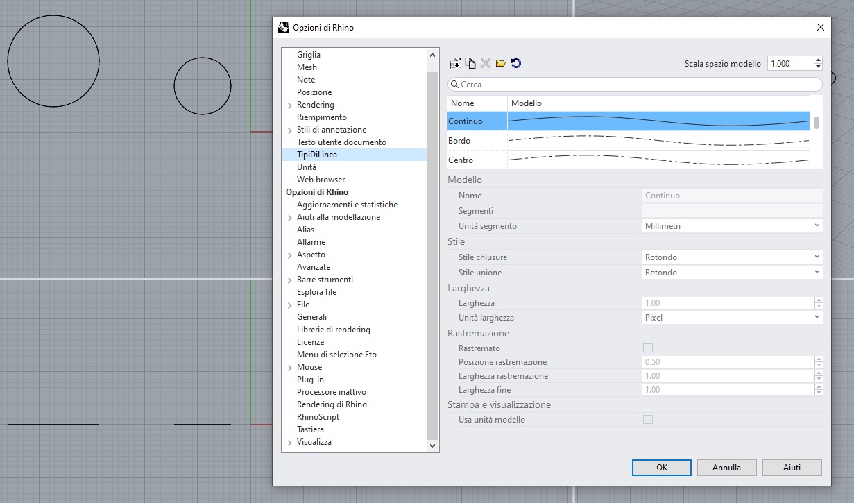
Task: Open the Unità segmento dropdown
Action: point(732,226)
